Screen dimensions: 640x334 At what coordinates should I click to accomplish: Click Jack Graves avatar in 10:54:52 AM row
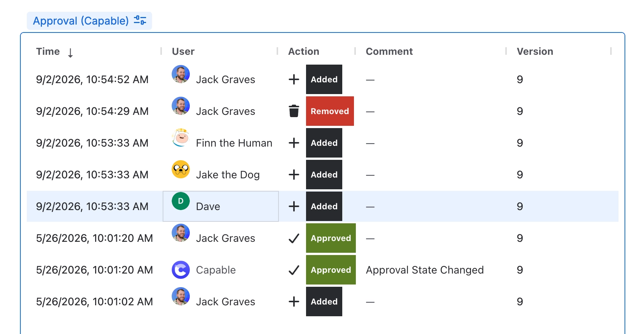pyautogui.click(x=181, y=74)
